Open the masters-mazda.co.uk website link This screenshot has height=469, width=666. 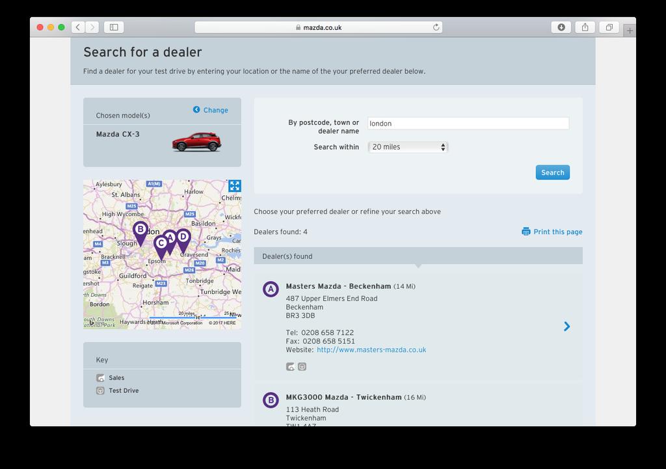pyautogui.click(x=371, y=349)
